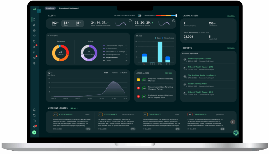This screenshot has width=269, height=154.
Task: Open the settings gear in sidebar
Action: [x=34, y=63]
